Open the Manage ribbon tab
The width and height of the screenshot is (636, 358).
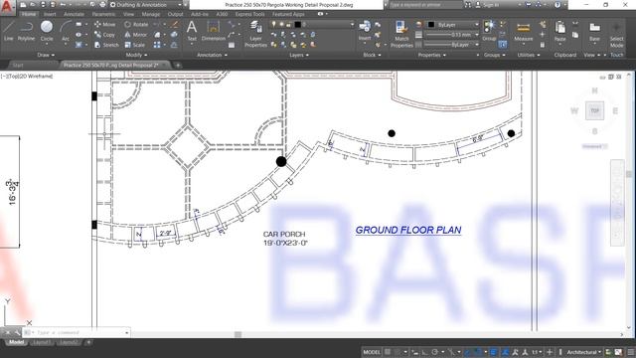pos(150,14)
